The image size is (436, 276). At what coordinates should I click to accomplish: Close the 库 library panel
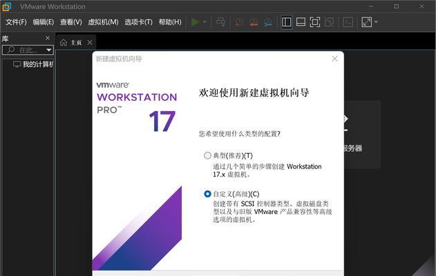(x=48, y=38)
